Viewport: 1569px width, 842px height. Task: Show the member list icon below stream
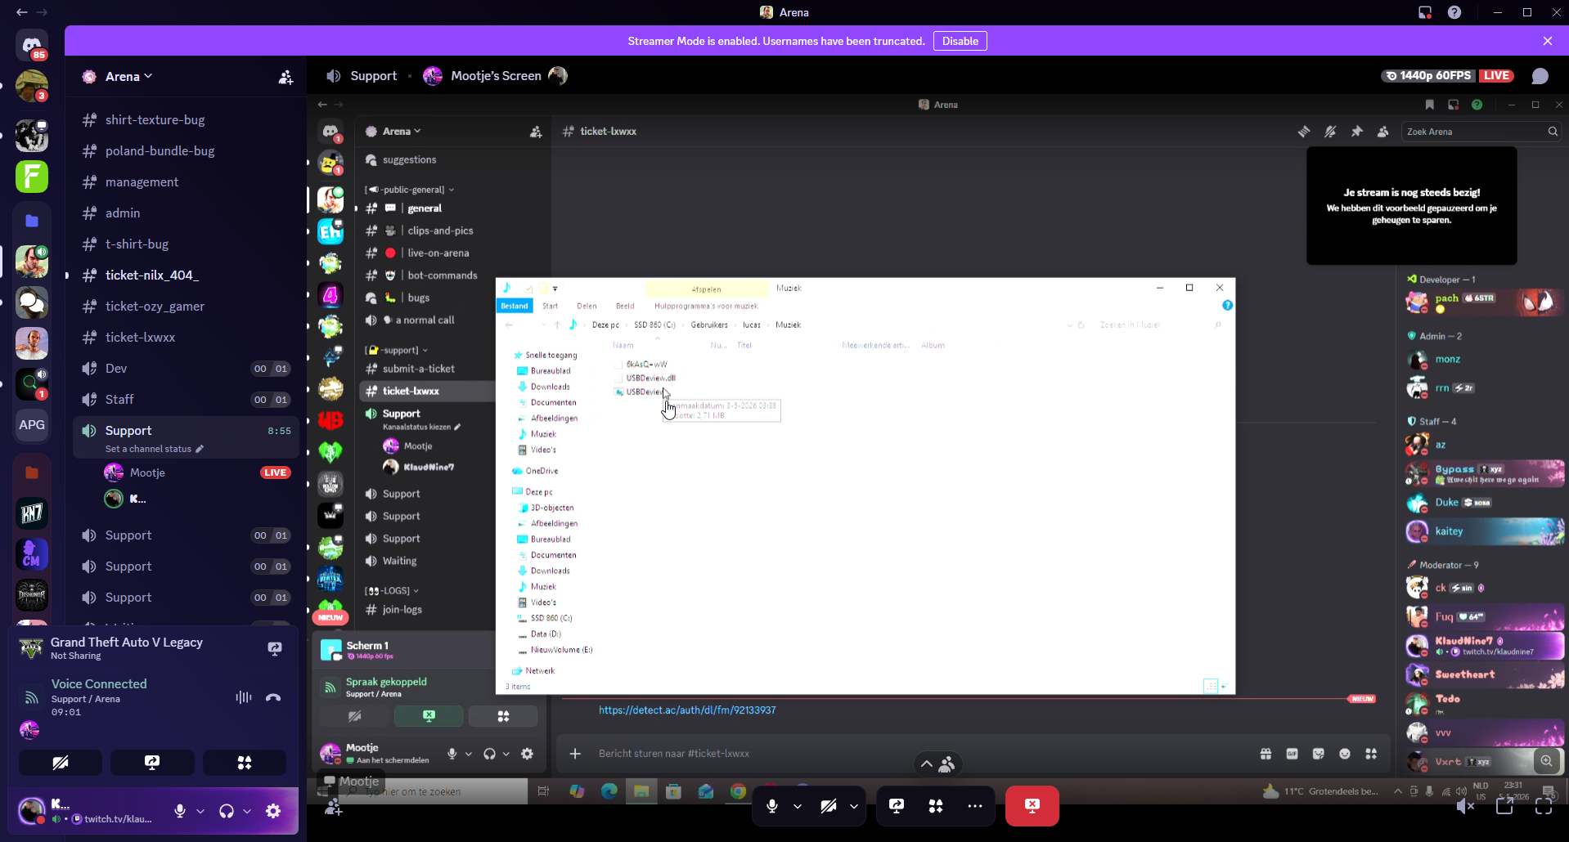947,764
